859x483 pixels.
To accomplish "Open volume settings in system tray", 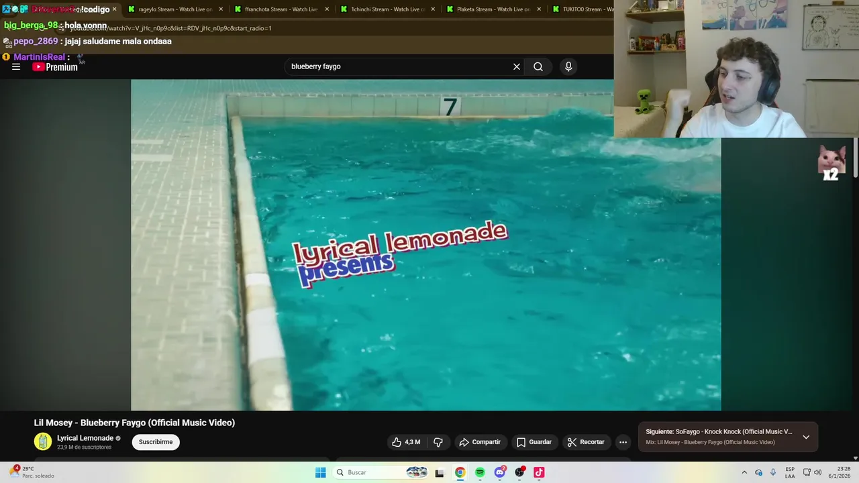I will (817, 472).
